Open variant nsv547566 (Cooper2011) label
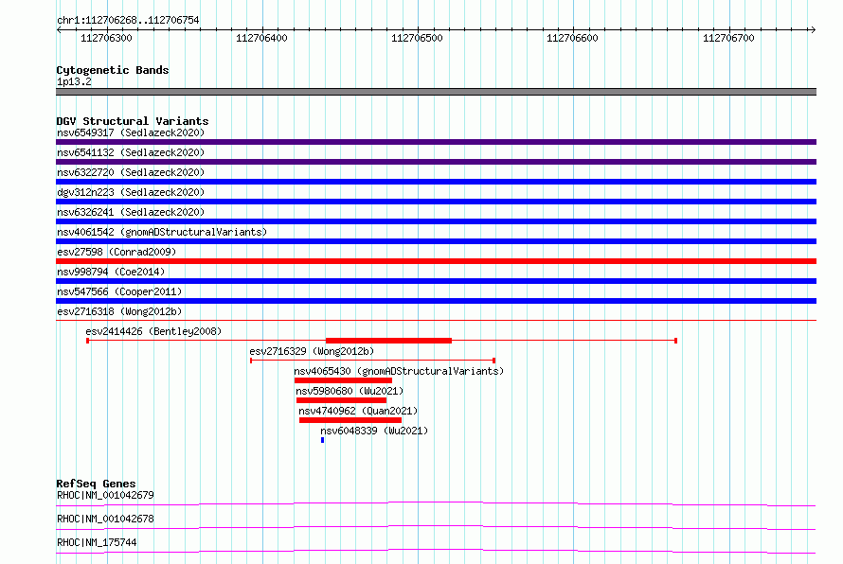The width and height of the screenshot is (843, 564). pos(119,291)
